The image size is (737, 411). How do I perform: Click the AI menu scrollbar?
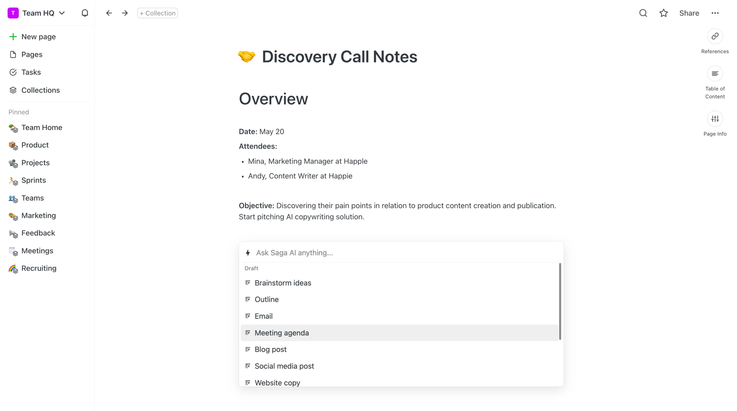pos(560,301)
